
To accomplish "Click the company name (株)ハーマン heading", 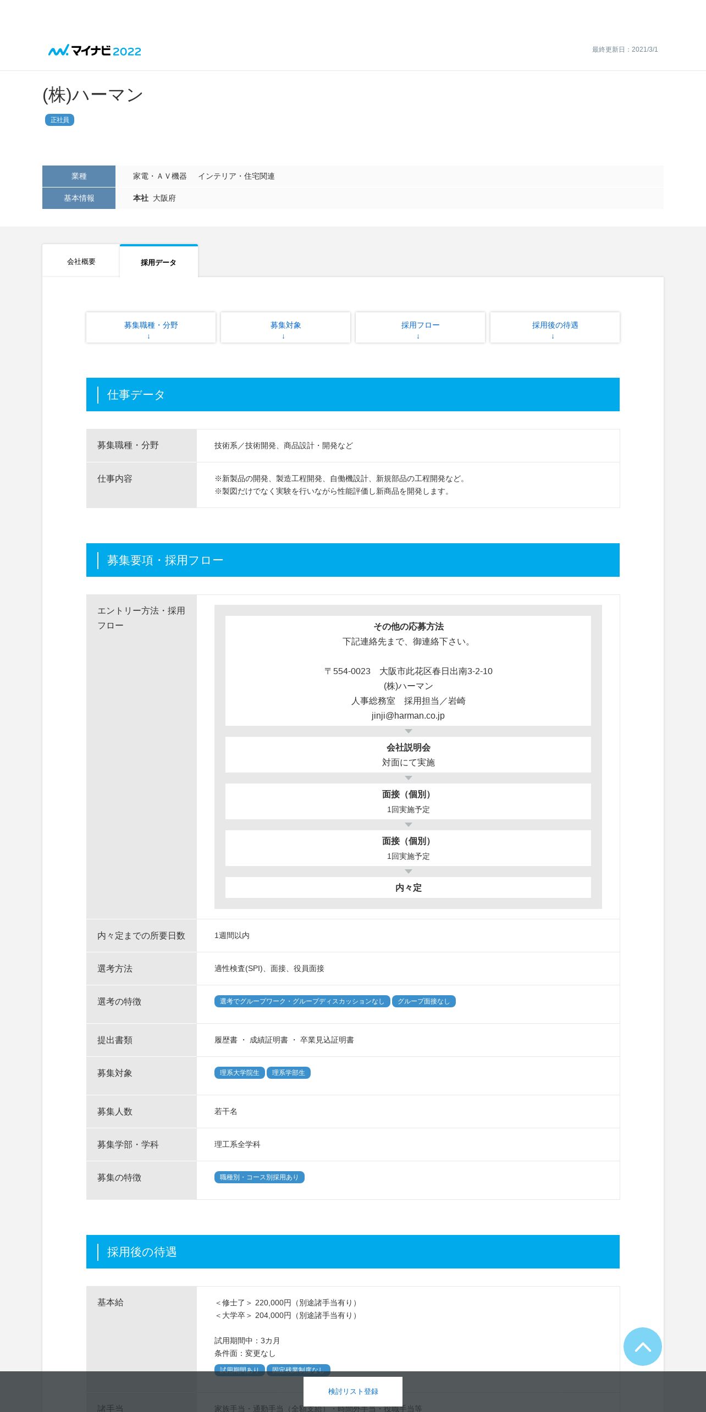I will tap(92, 95).
